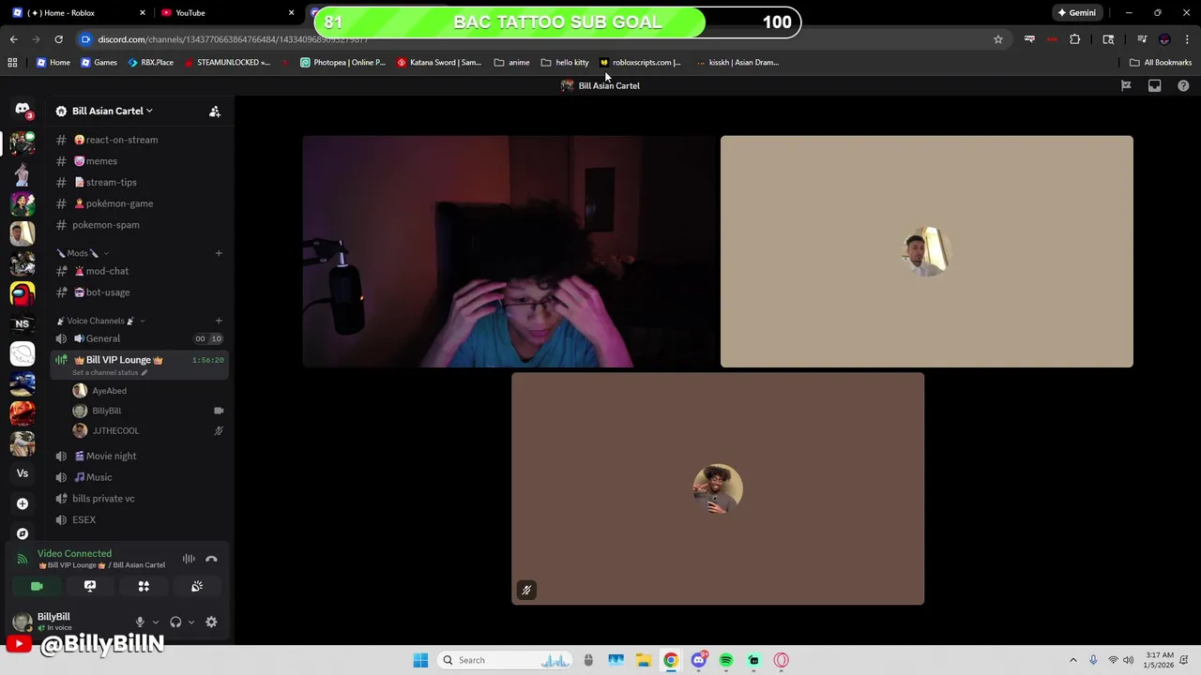Open headphones output options arrow
The height and width of the screenshot is (675, 1201).
coord(191,622)
